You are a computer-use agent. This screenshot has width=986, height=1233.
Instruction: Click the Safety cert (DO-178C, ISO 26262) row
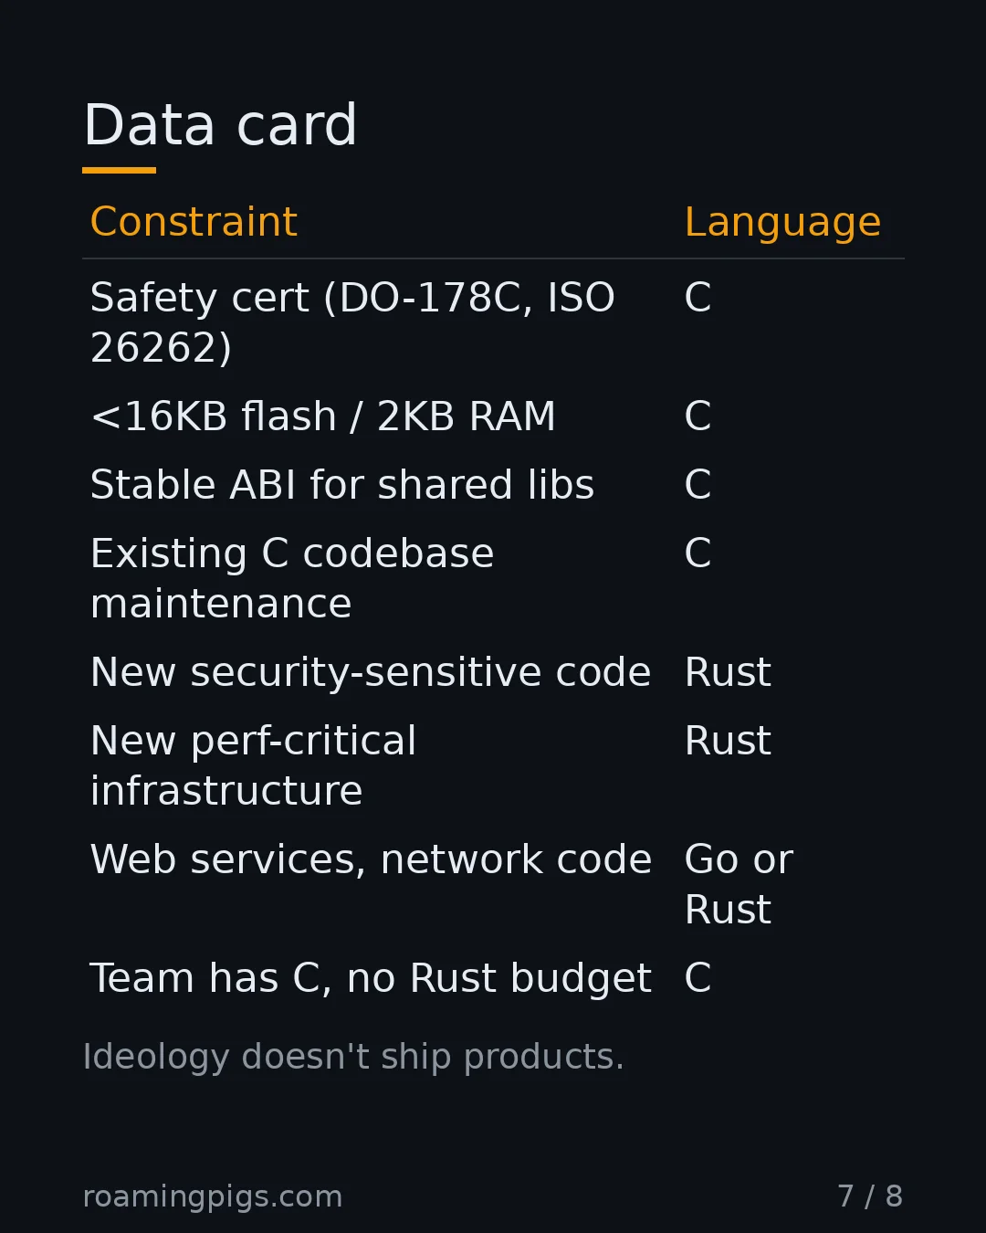click(x=493, y=322)
